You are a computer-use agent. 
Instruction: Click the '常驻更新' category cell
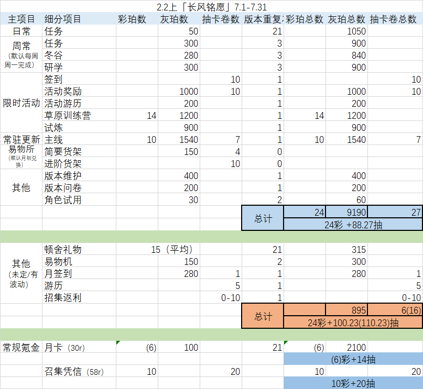coord(21,139)
